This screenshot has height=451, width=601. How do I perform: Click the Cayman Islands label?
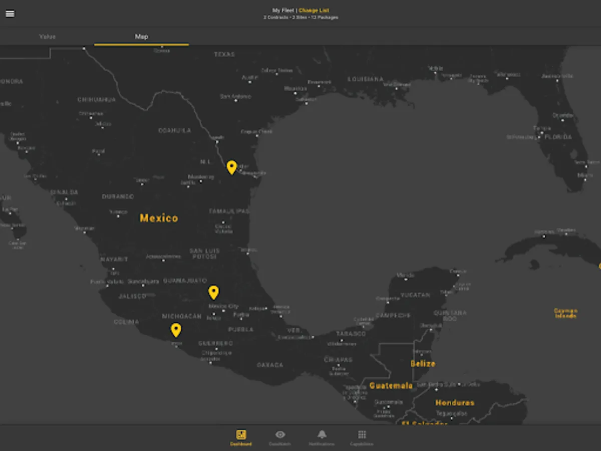pos(565,313)
